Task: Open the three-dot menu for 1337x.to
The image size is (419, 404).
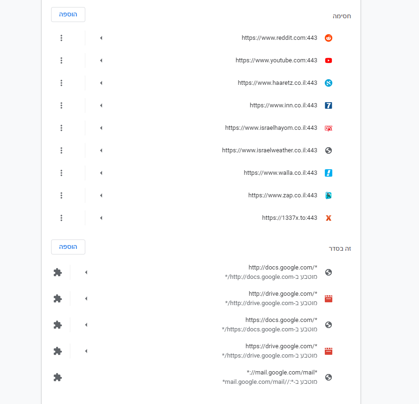Action: coord(61,218)
